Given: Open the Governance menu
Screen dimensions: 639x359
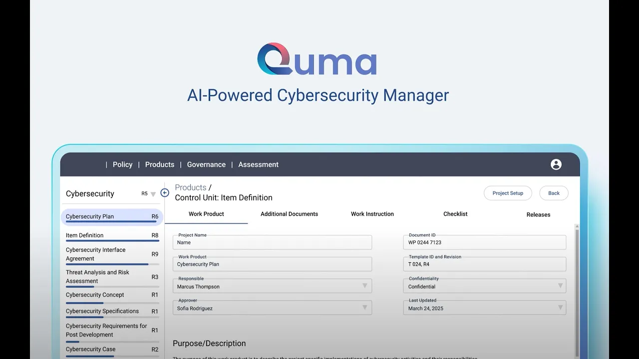Looking at the screenshot, I should (x=206, y=165).
